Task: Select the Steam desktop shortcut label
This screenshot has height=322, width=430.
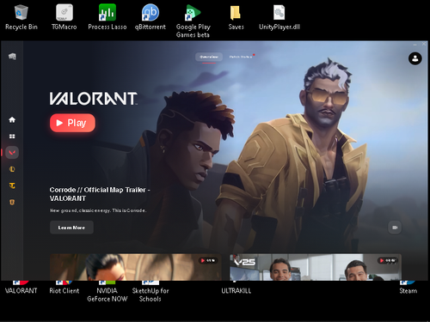Action: [408, 290]
